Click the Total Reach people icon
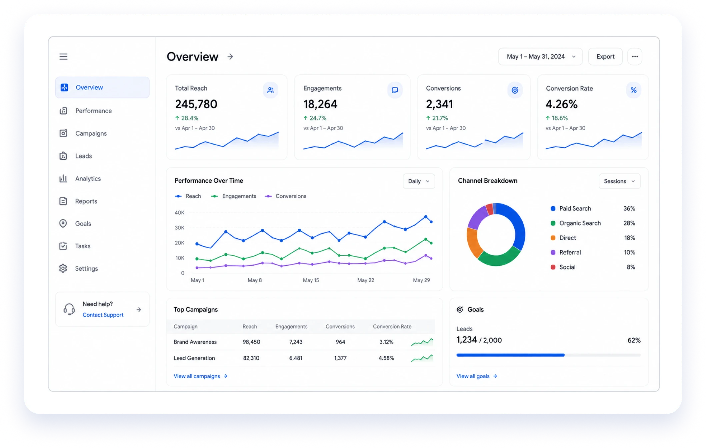Screen dimensions: 706x448 click(270, 90)
